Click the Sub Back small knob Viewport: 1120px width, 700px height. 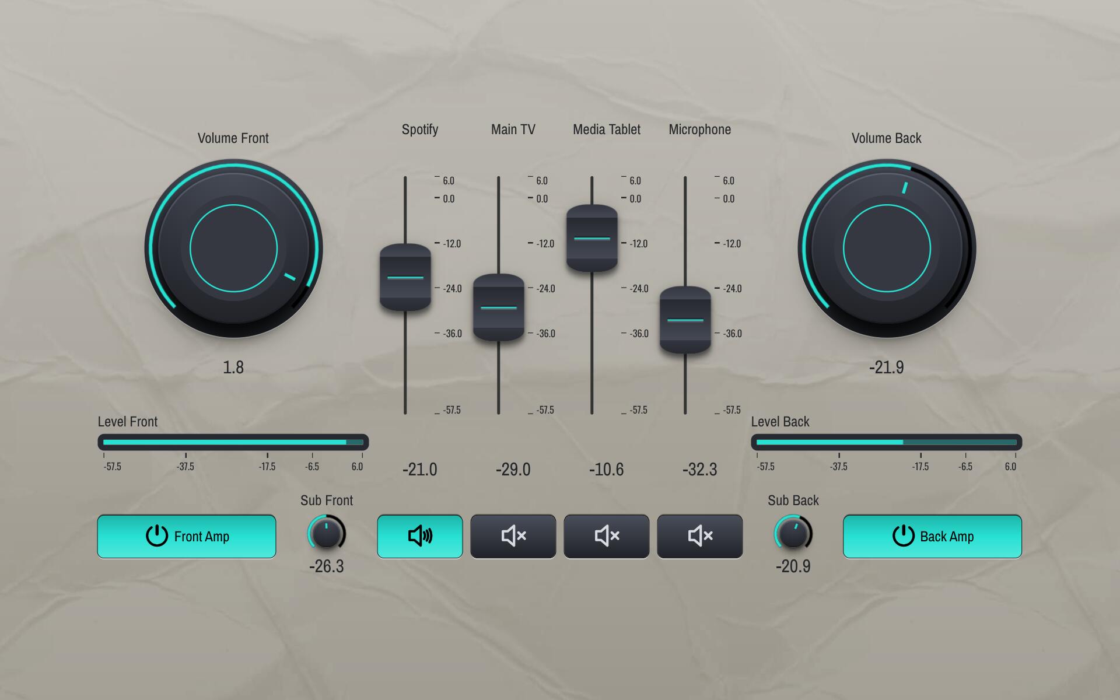[x=793, y=533]
